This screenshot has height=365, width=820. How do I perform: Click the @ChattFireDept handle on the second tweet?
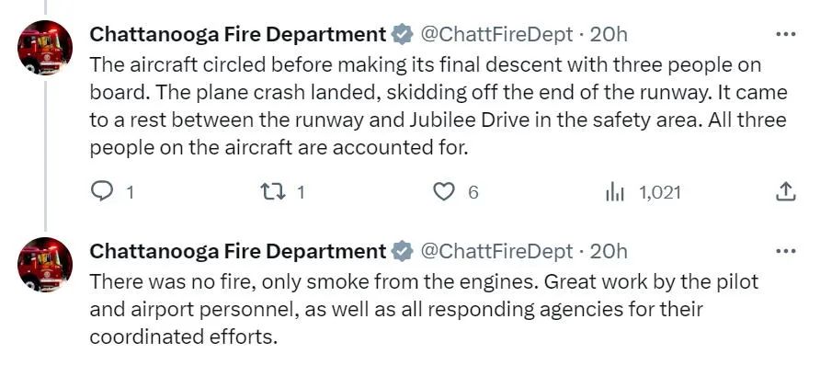(496, 252)
